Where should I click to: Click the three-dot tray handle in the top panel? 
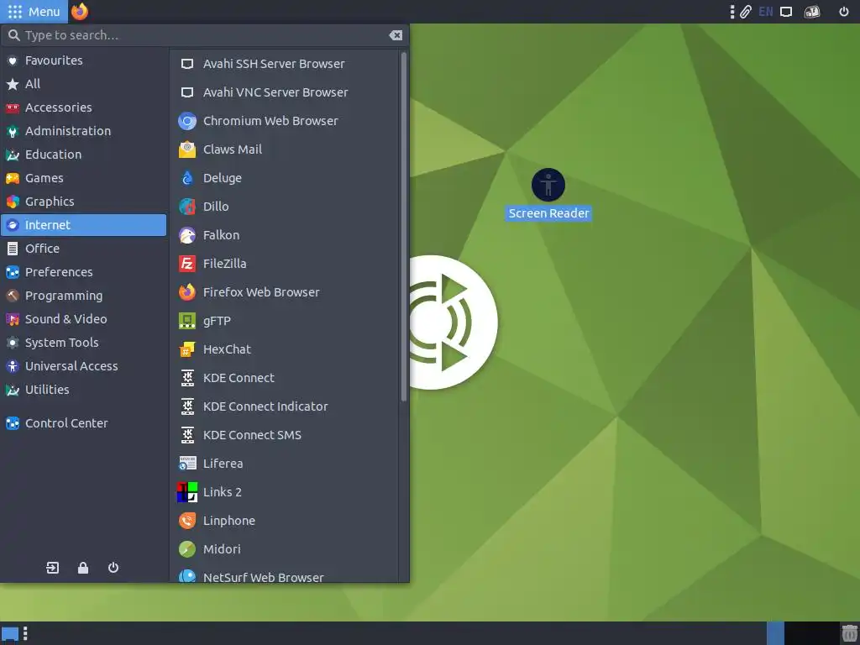coord(732,12)
